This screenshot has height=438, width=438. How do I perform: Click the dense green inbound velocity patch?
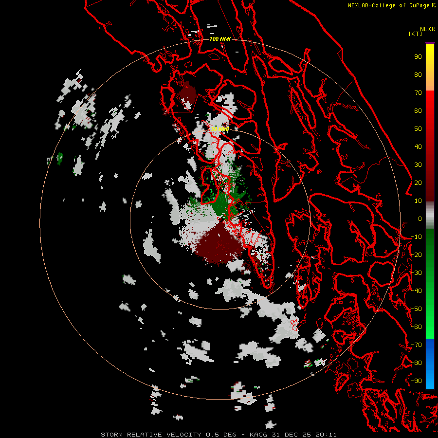point(222,205)
